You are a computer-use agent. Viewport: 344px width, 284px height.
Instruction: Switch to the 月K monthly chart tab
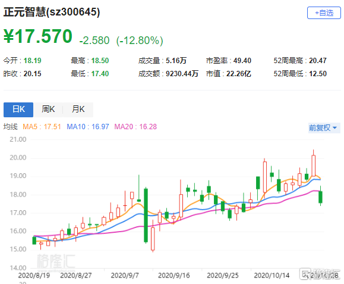pos(78,110)
